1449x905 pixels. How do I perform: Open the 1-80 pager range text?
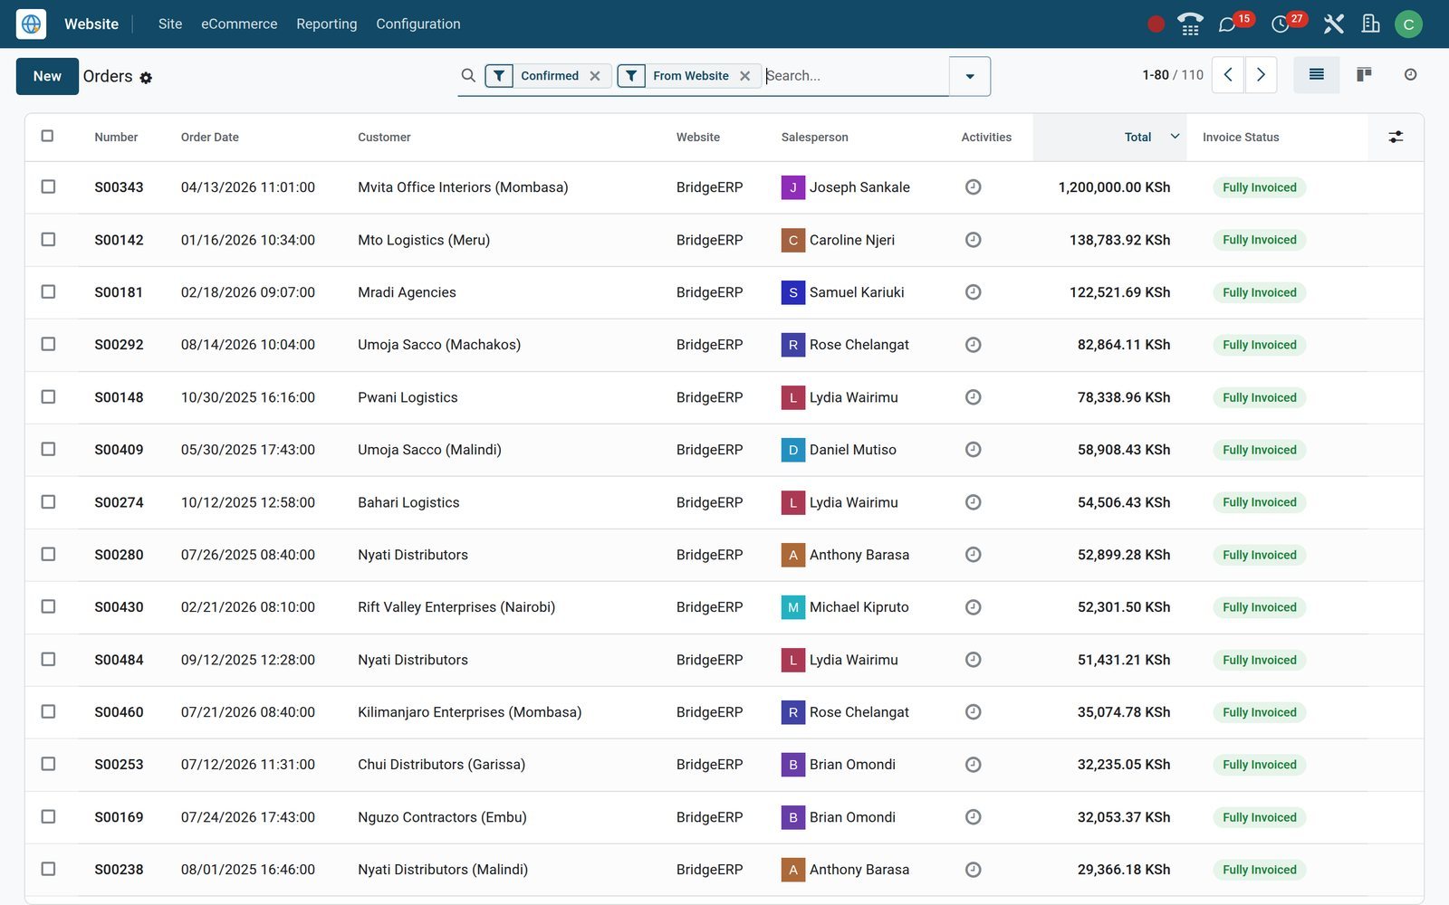[x=1156, y=75]
